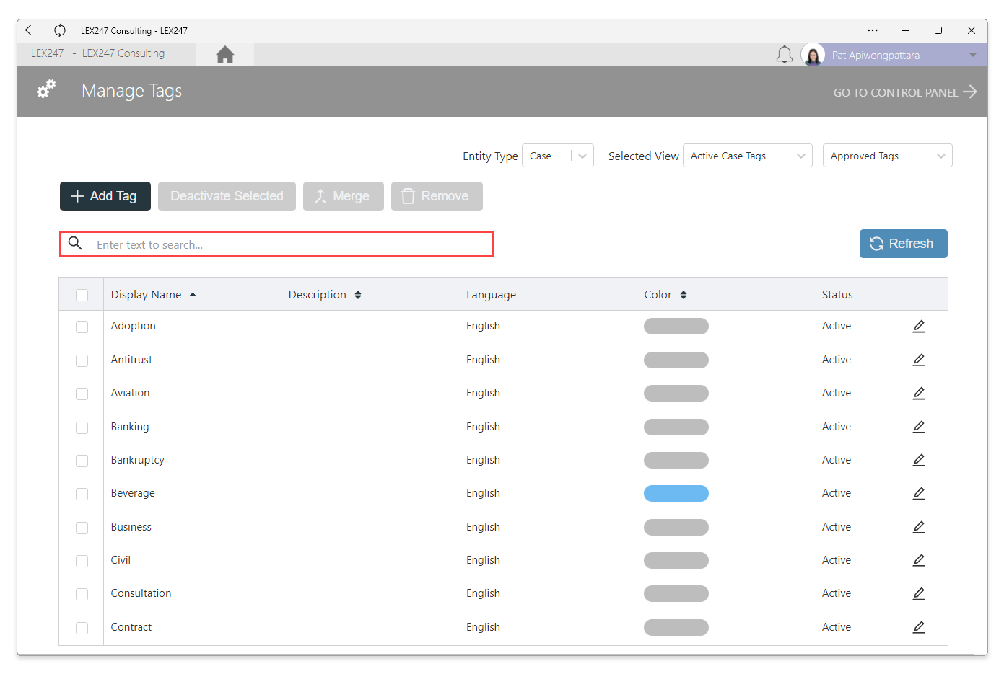This screenshot has height=674, width=1004.
Task: Select the Civil row checkbox
Action: [82, 561]
